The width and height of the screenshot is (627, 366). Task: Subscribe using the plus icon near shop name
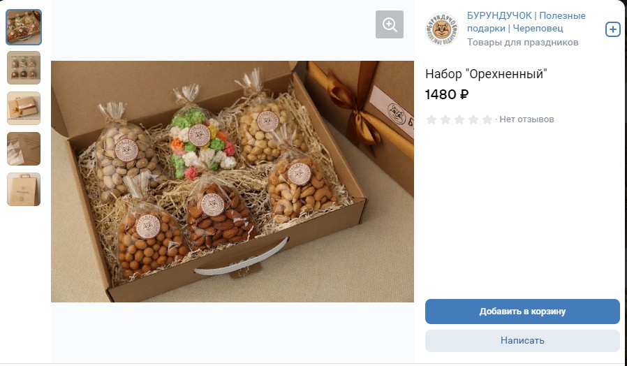tap(612, 29)
